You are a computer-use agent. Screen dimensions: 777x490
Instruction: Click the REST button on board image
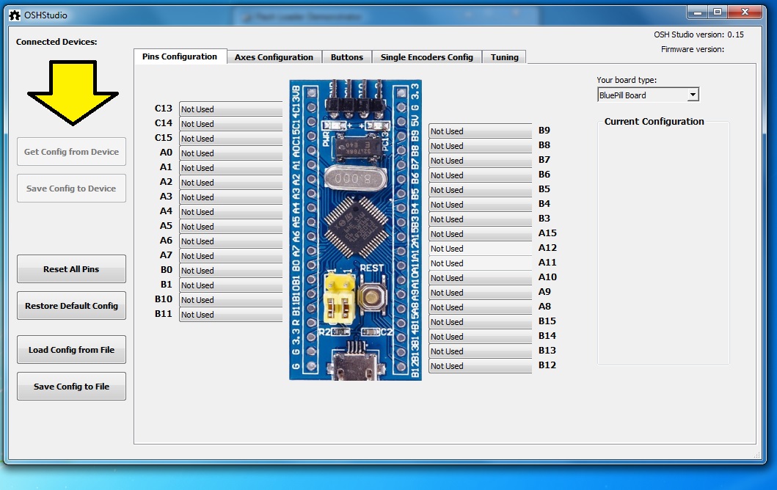coord(372,296)
